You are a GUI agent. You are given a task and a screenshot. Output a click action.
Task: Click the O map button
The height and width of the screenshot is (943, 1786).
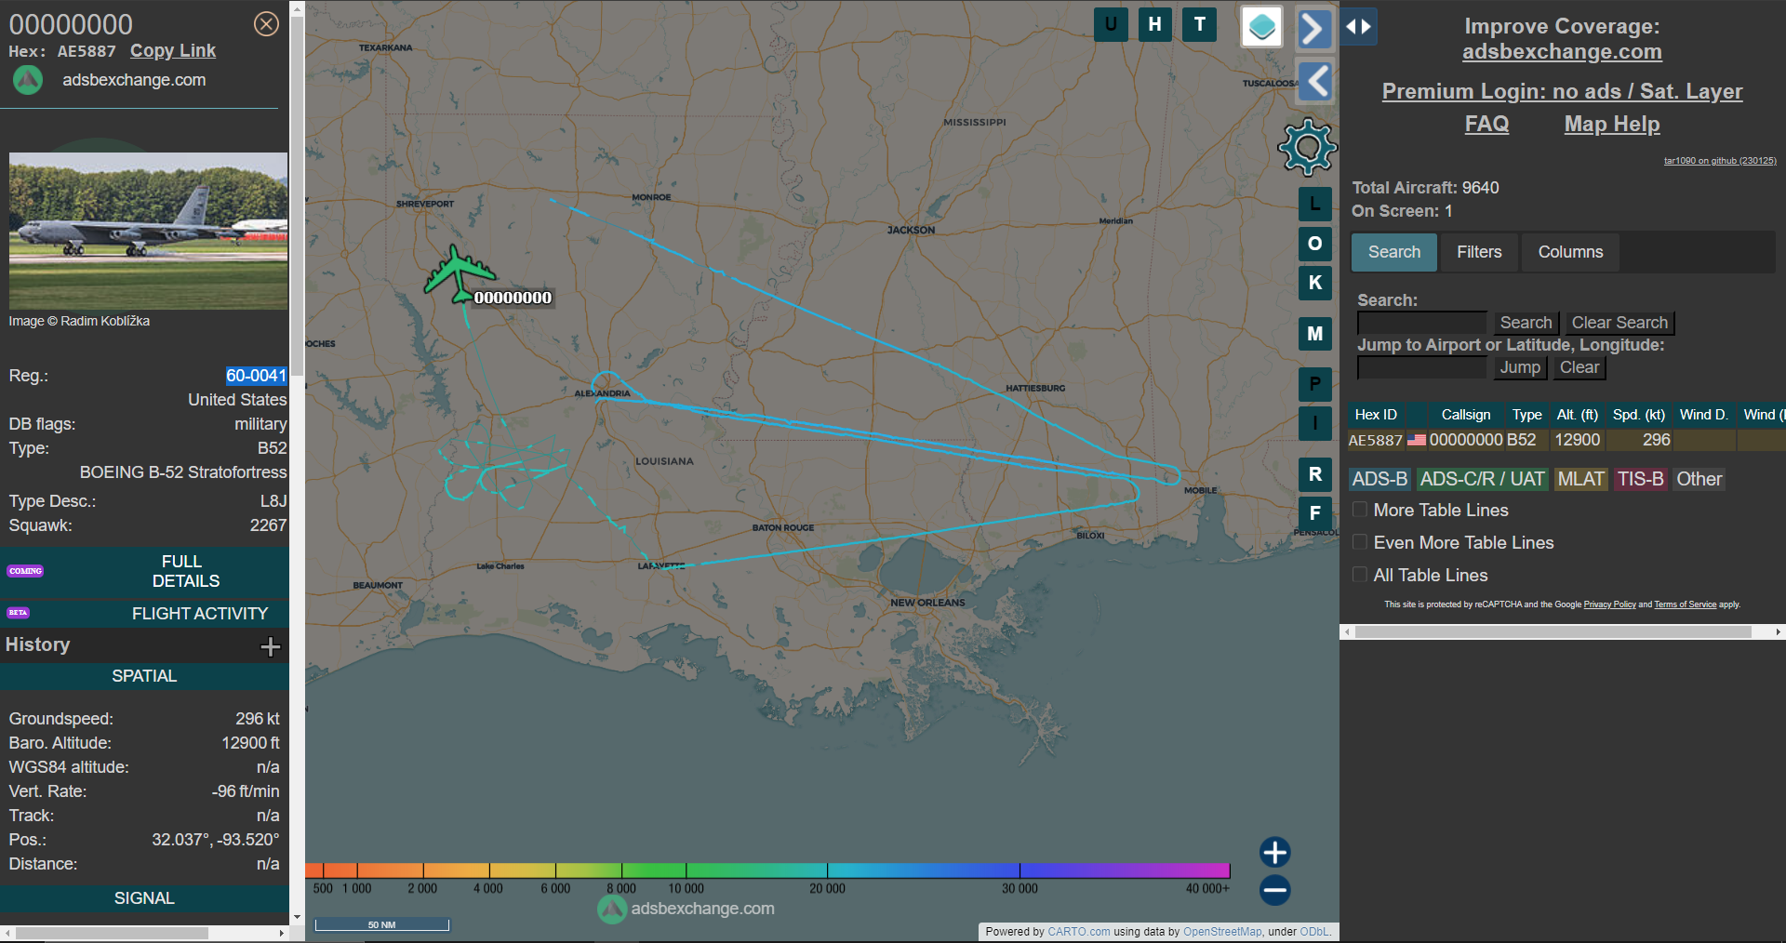pos(1314,244)
